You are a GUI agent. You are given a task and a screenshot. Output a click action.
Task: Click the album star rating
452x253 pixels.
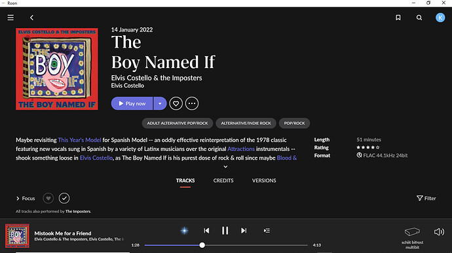click(x=368, y=147)
